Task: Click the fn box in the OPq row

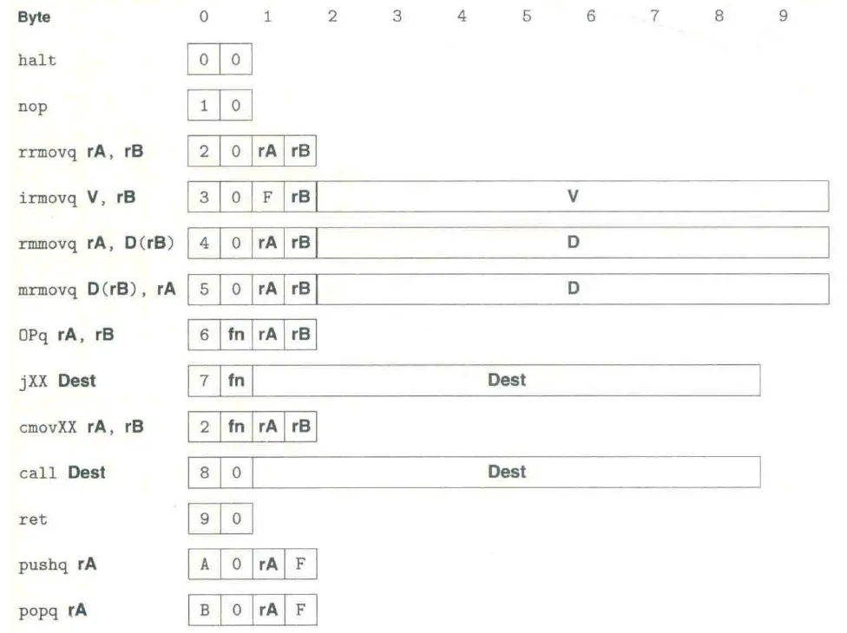Action: click(x=236, y=335)
